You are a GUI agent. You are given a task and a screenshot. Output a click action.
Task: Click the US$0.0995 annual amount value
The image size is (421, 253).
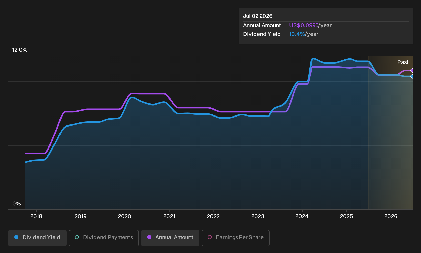(x=304, y=25)
